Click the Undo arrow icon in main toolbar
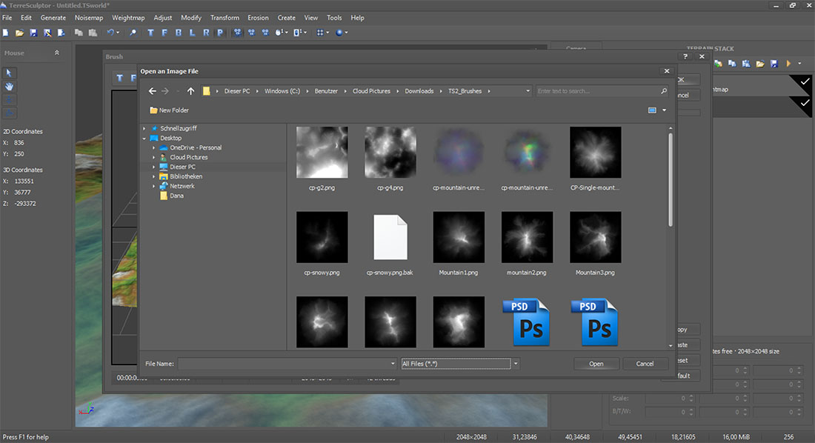This screenshot has height=443, width=815. tap(110, 33)
